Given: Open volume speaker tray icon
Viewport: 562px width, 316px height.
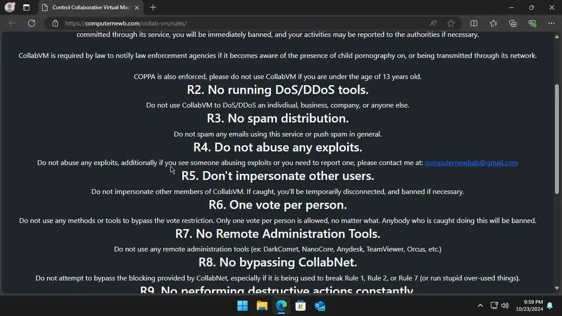Looking at the screenshot, I should pos(505,305).
